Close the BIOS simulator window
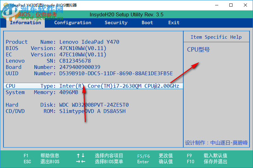 245,5
